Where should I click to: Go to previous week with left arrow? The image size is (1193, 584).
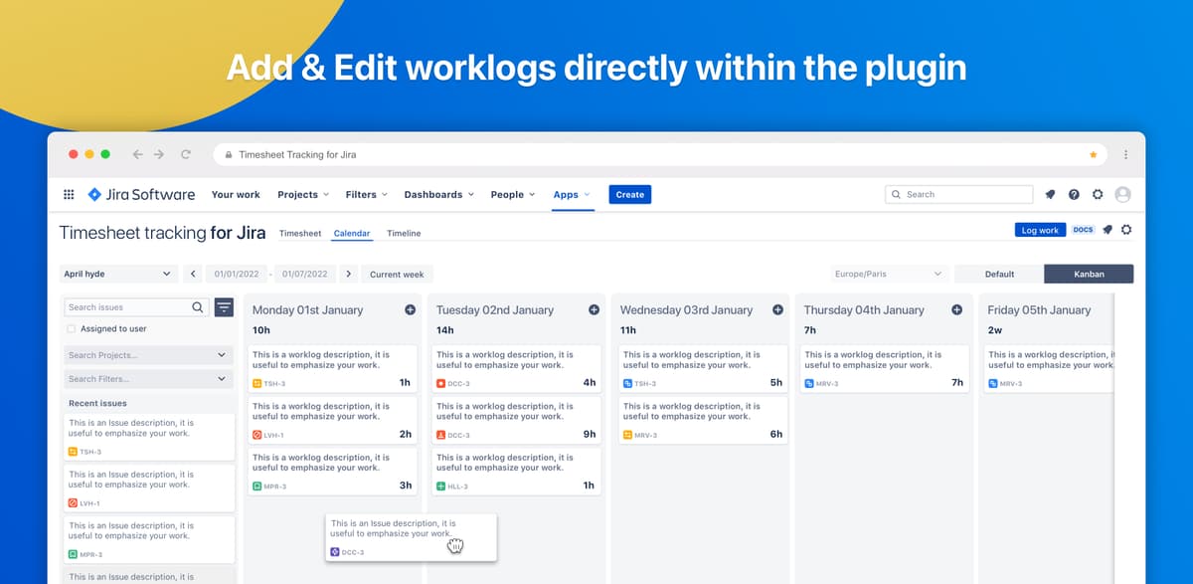[x=193, y=274]
